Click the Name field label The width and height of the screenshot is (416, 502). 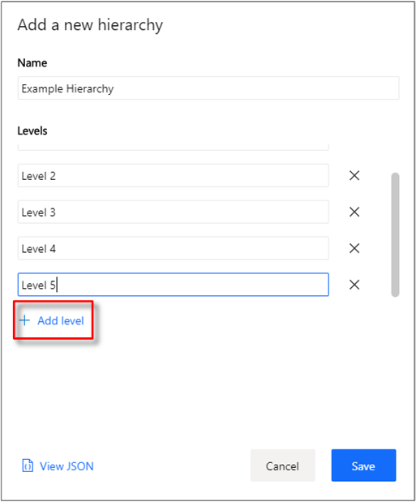click(x=32, y=62)
